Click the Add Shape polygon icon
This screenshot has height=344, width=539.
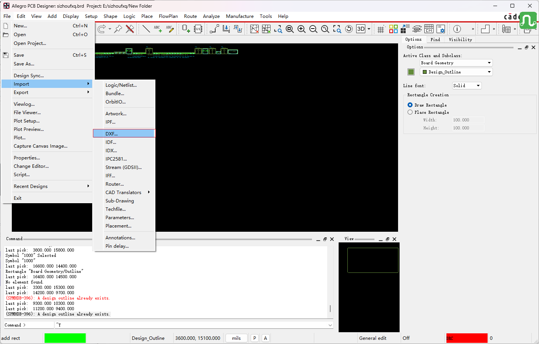[485, 29]
